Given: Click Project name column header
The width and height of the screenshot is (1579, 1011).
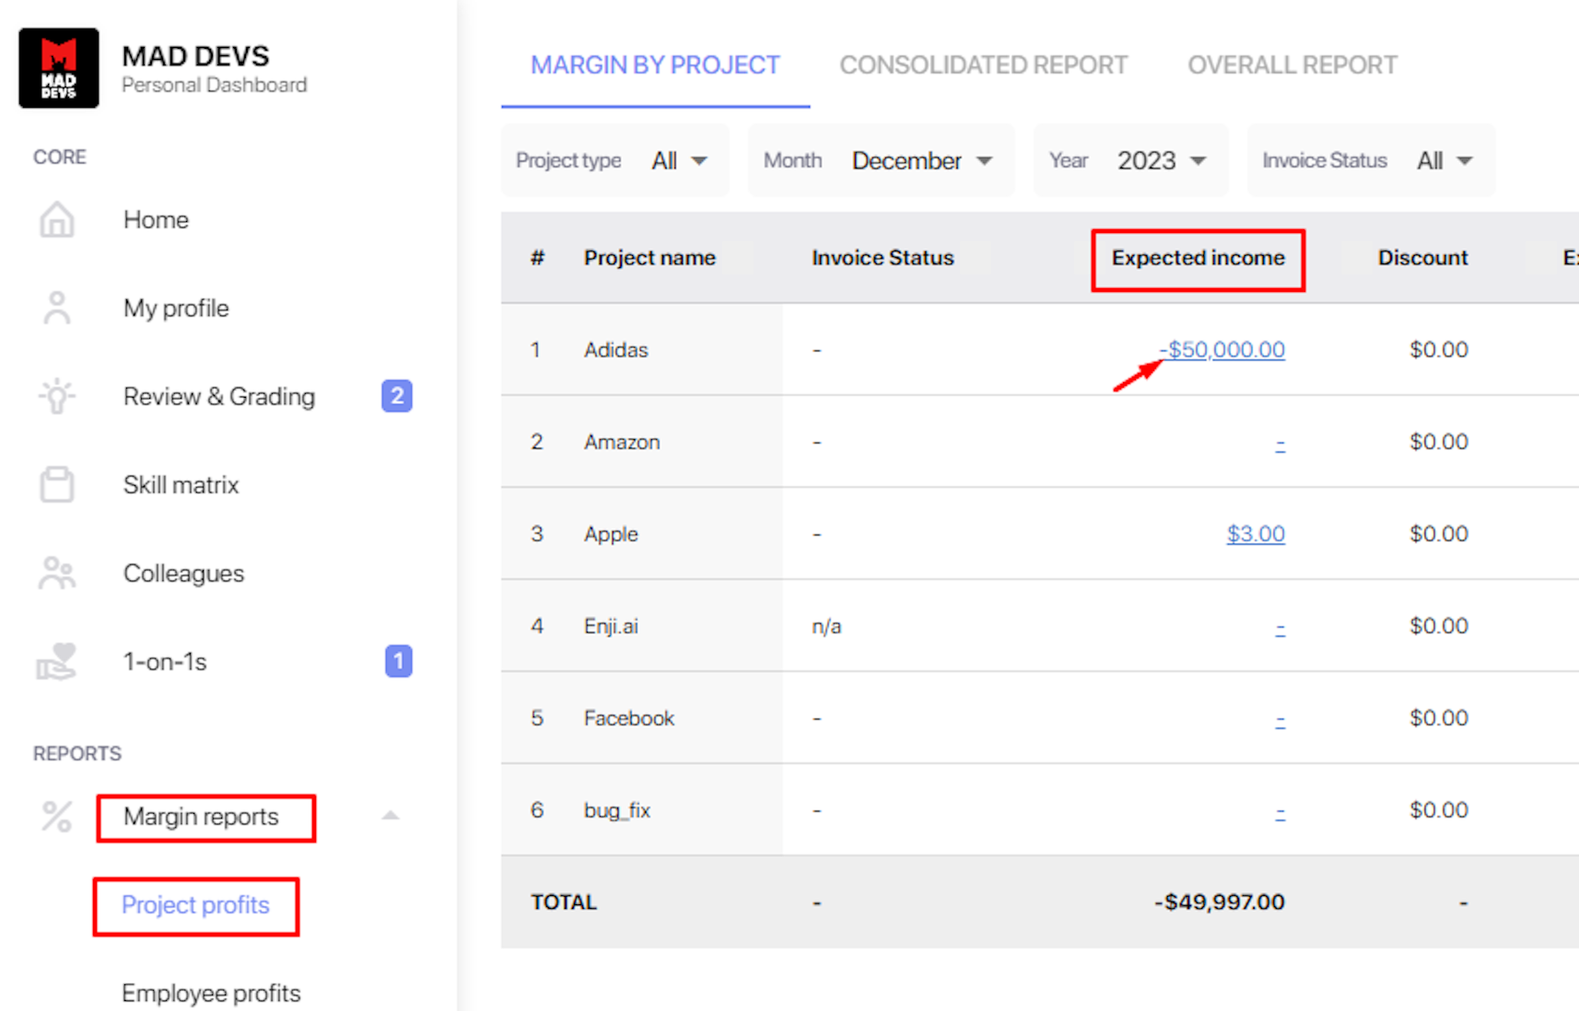Looking at the screenshot, I should 649,258.
